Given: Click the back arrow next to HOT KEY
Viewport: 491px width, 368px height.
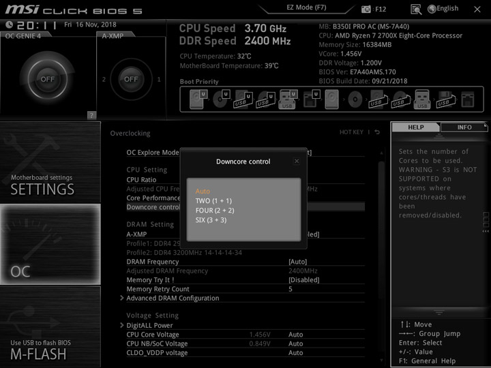Looking at the screenshot, I should [377, 132].
